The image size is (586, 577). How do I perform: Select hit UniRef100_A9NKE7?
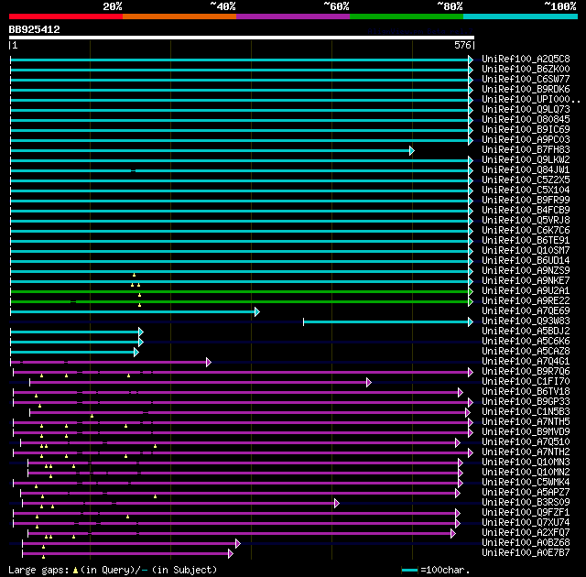526,281
